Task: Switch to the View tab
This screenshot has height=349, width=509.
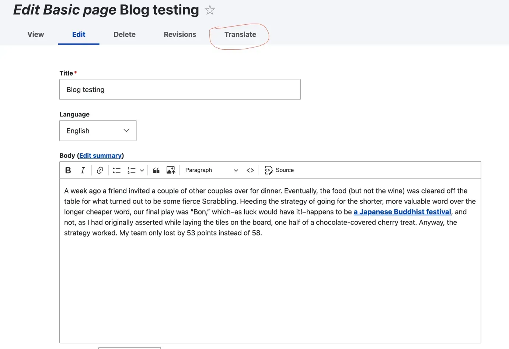Action: (x=36, y=35)
